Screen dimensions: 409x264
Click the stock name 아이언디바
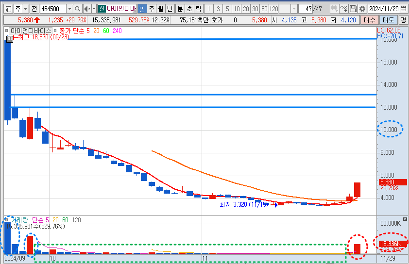121,9
